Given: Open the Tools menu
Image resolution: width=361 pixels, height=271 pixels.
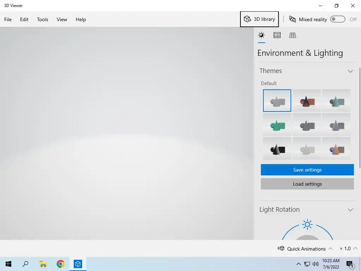Looking at the screenshot, I should [43, 19].
